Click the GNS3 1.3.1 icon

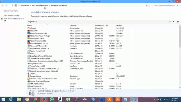click(29, 74)
